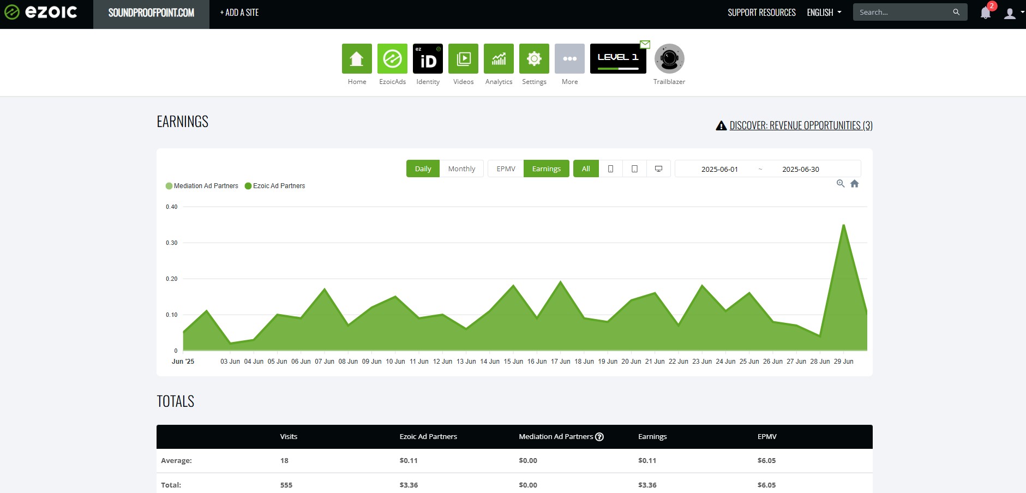Click the Ezoic Ad Partners column header
This screenshot has width=1026, height=493.
[x=428, y=436]
